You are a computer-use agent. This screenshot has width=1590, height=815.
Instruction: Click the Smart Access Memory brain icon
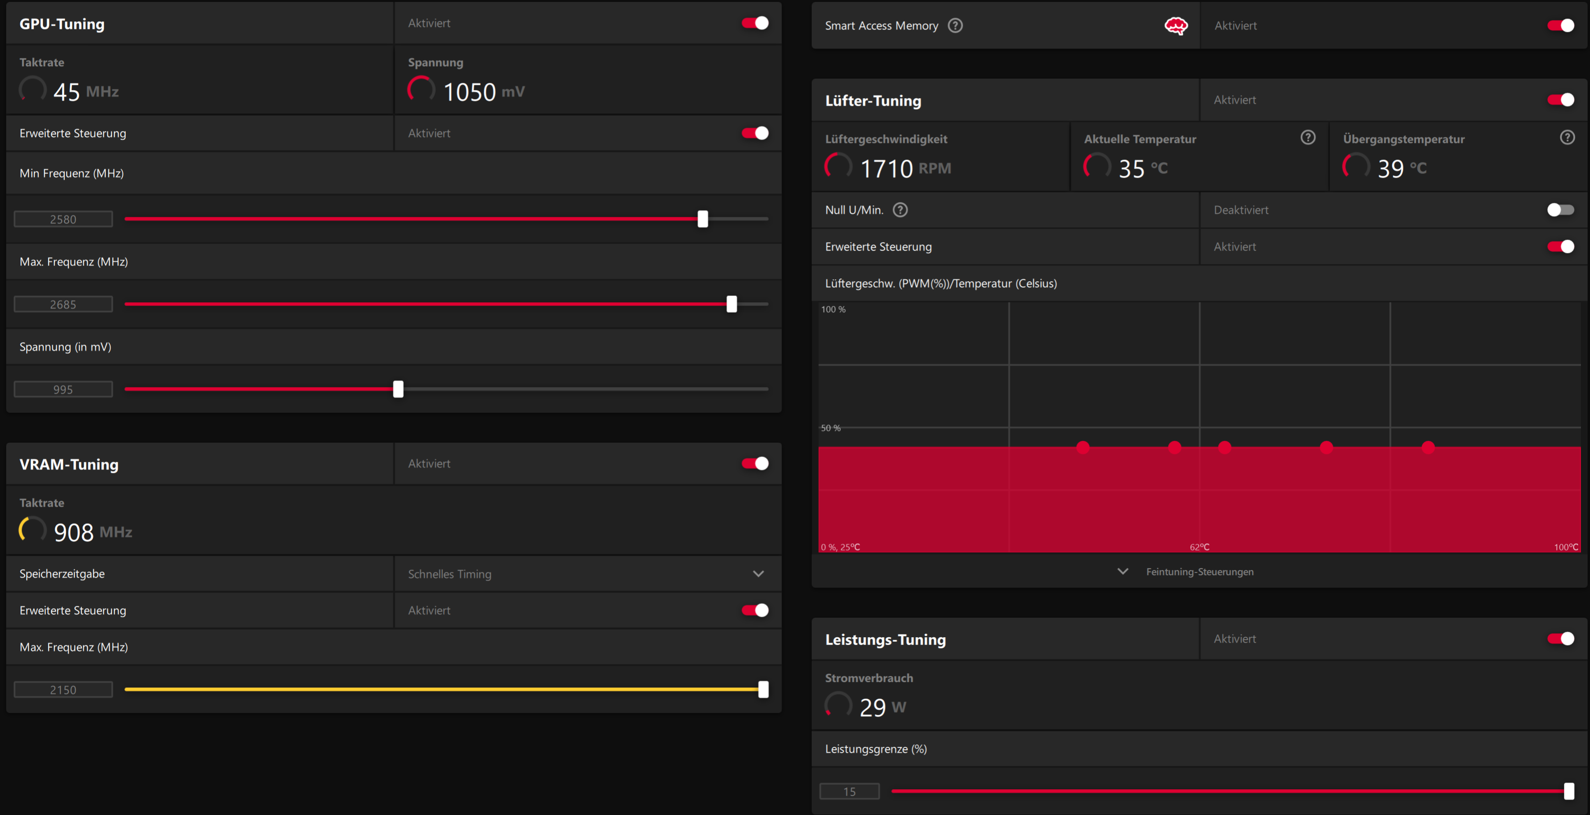[x=1175, y=25]
